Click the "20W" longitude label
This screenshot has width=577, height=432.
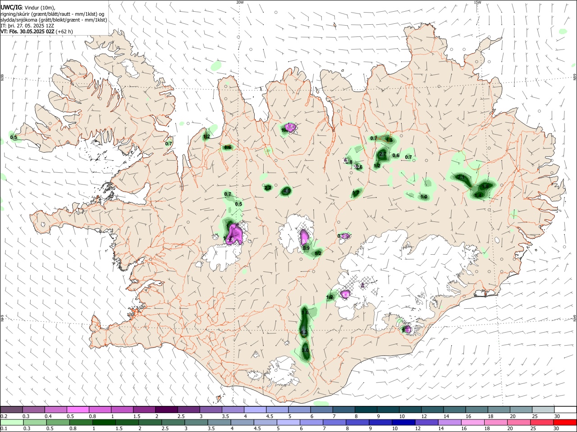(240, 2)
